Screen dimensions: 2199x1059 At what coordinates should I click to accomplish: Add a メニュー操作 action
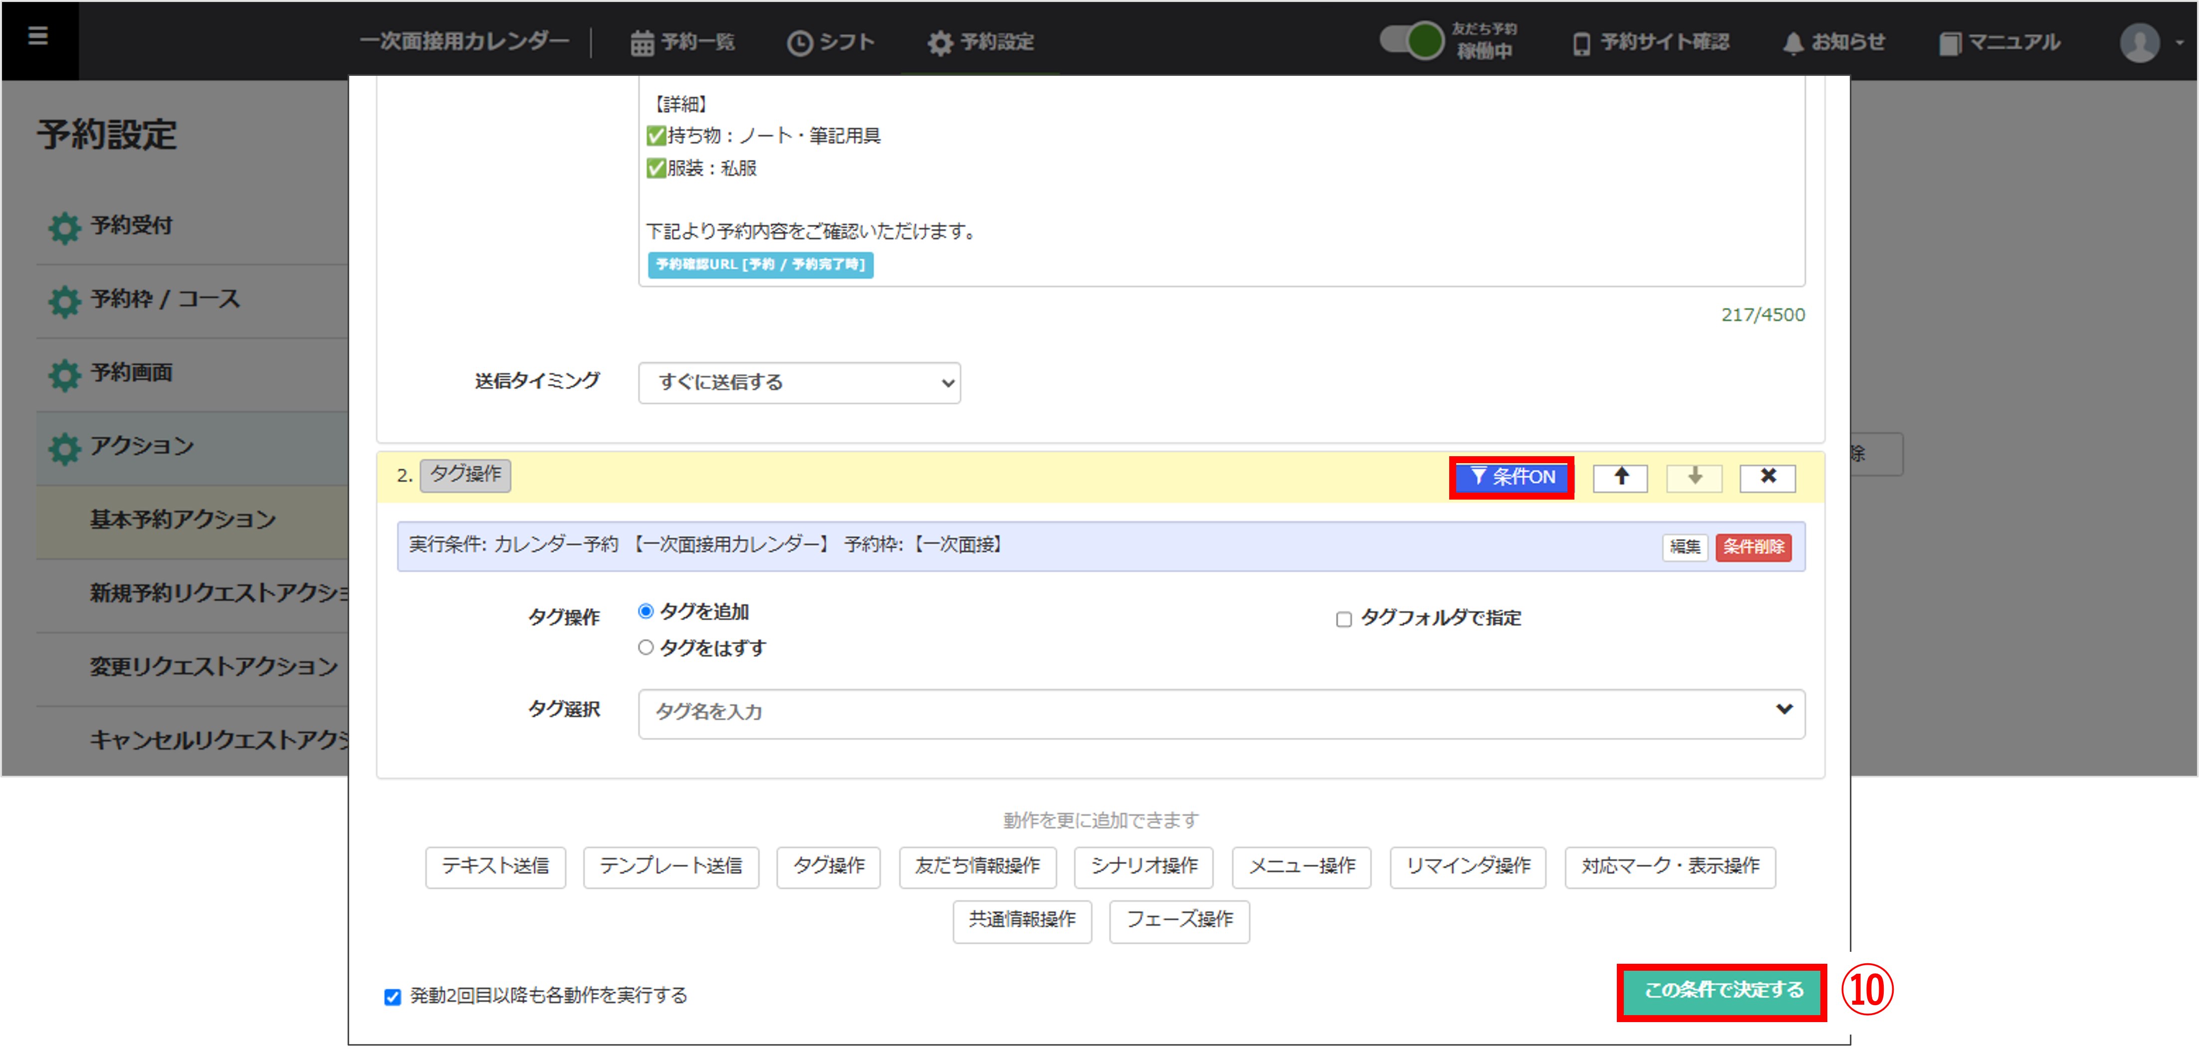[x=1302, y=867]
